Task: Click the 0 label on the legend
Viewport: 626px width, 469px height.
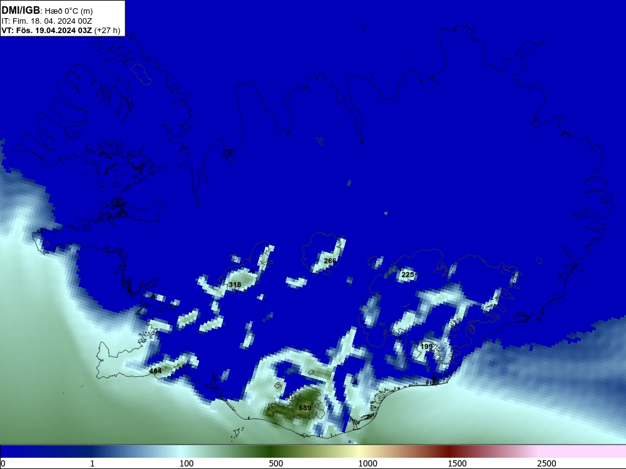Action: pos(3,463)
